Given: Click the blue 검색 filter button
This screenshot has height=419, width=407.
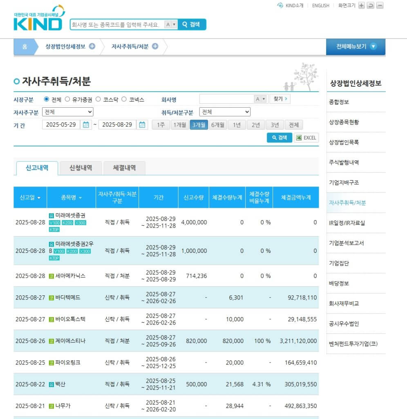Looking at the screenshot, I should [x=280, y=137].
